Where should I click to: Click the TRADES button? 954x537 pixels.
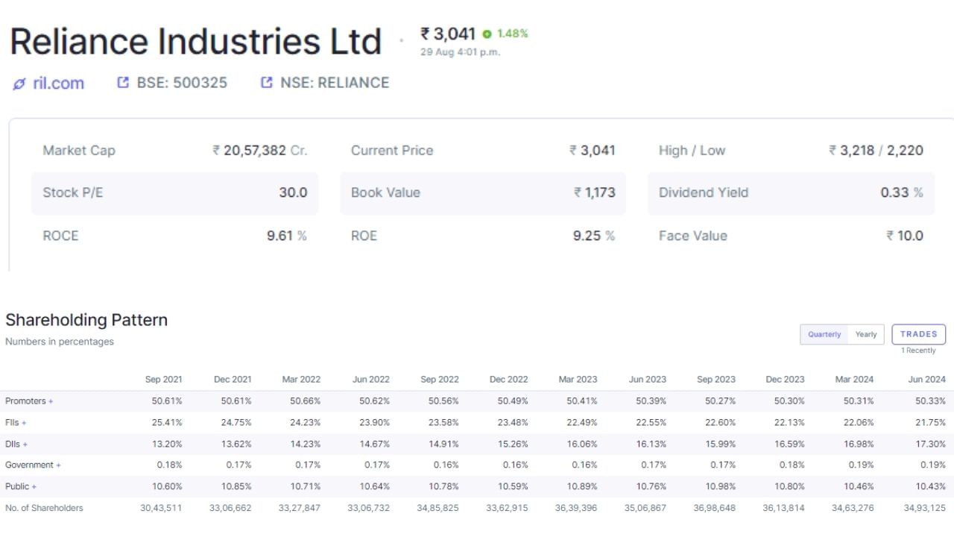[x=919, y=334]
